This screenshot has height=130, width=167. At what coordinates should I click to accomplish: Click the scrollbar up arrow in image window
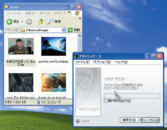[x=80, y=35]
